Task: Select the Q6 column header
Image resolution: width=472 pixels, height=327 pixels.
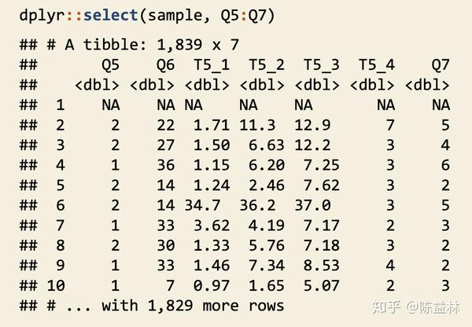Action: [165, 64]
